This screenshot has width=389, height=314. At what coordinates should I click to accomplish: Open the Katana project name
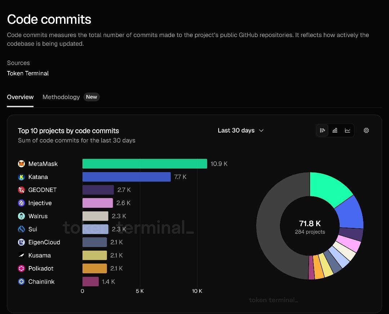click(38, 177)
